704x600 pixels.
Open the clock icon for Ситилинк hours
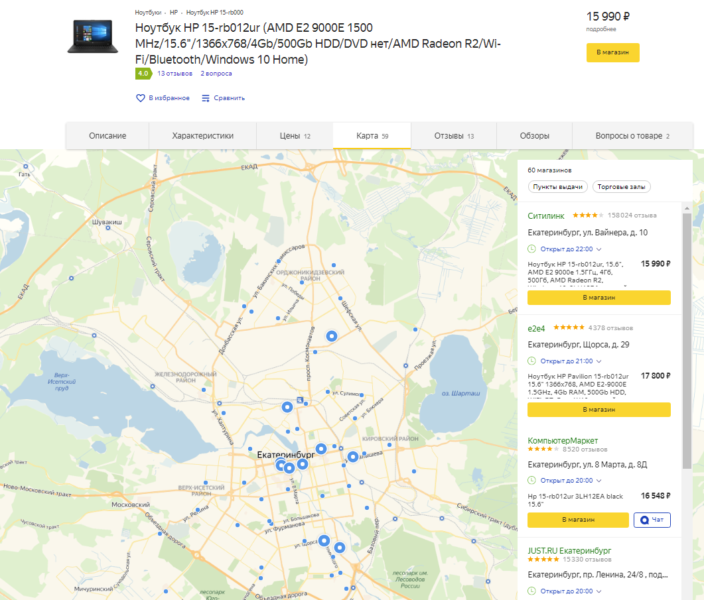click(531, 249)
